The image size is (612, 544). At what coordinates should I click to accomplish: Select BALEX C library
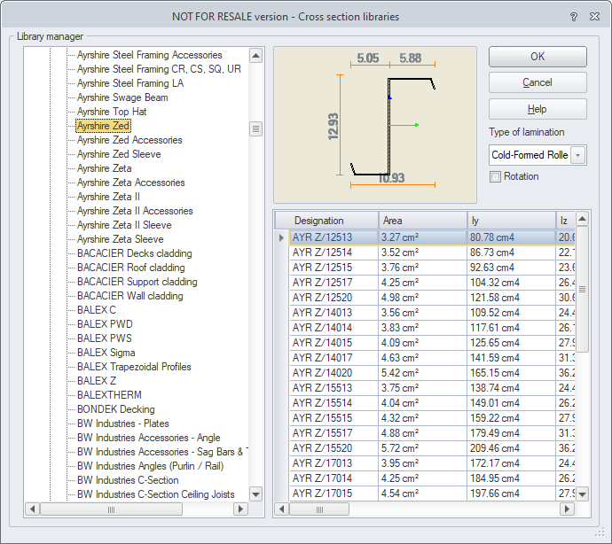point(97,310)
